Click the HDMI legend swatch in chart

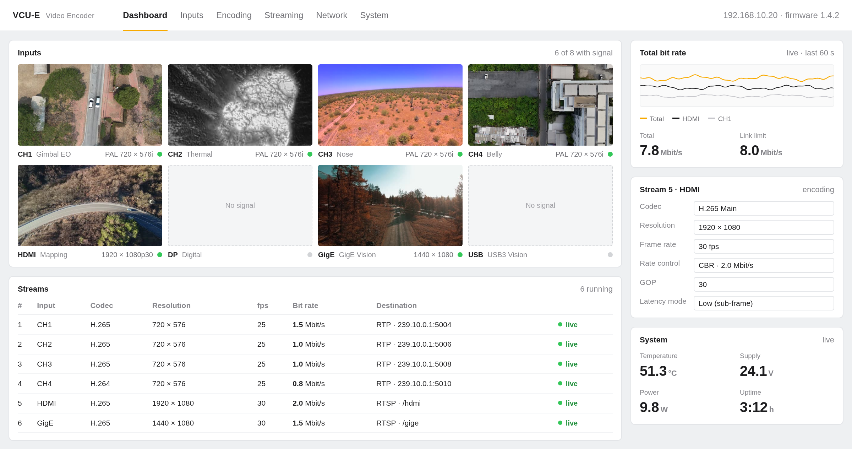tap(676, 119)
